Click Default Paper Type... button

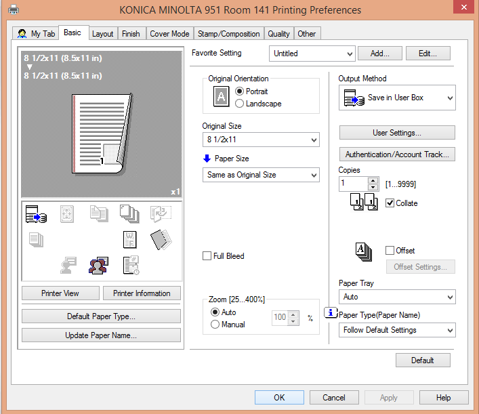[101, 316]
